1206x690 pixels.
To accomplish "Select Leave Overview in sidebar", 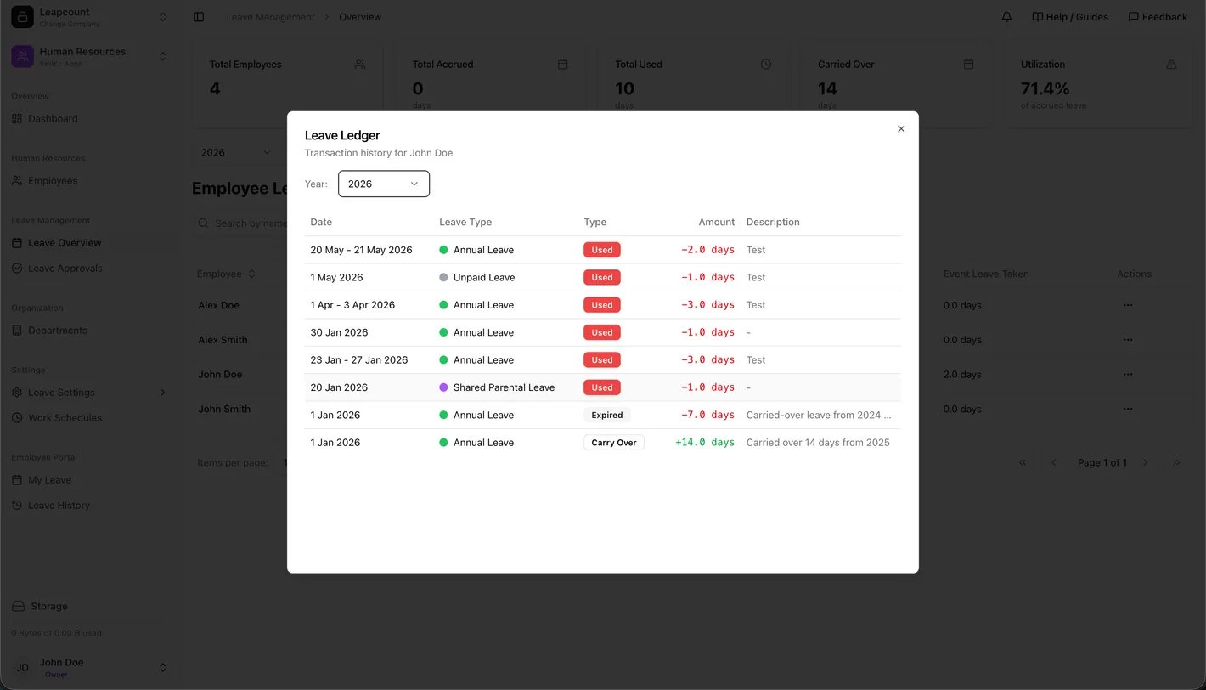I will coord(65,243).
